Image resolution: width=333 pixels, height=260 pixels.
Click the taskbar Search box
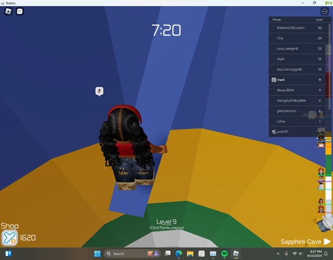coord(132,253)
